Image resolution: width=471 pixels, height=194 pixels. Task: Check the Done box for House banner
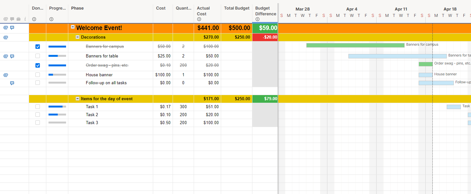pos(38,75)
